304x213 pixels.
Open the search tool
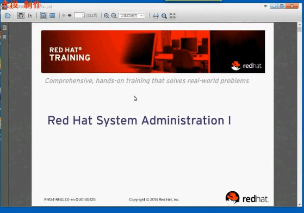click(x=164, y=16)
